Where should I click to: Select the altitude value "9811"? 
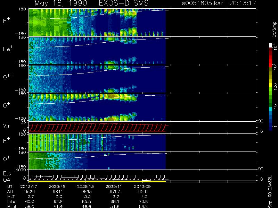click(58, 192)
